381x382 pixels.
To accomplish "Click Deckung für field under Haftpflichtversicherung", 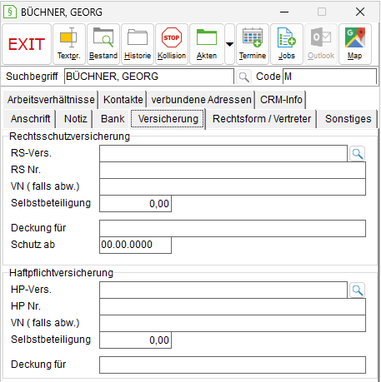I will click(x=233, y=365).
